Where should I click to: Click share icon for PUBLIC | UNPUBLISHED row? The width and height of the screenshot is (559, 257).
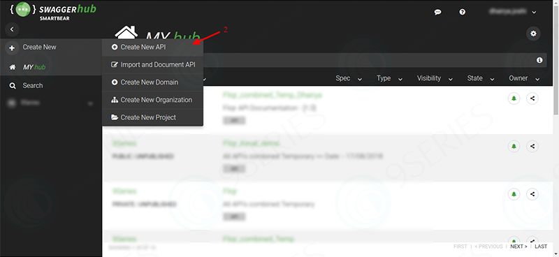click(x=532, y=146)
